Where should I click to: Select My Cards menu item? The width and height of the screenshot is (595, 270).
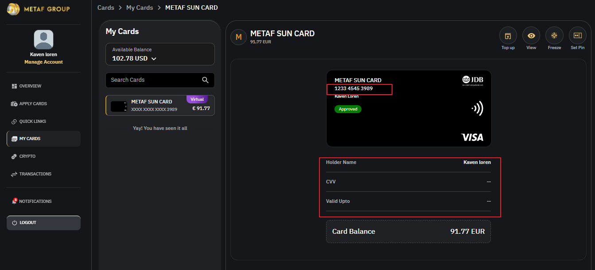point(43,139)
